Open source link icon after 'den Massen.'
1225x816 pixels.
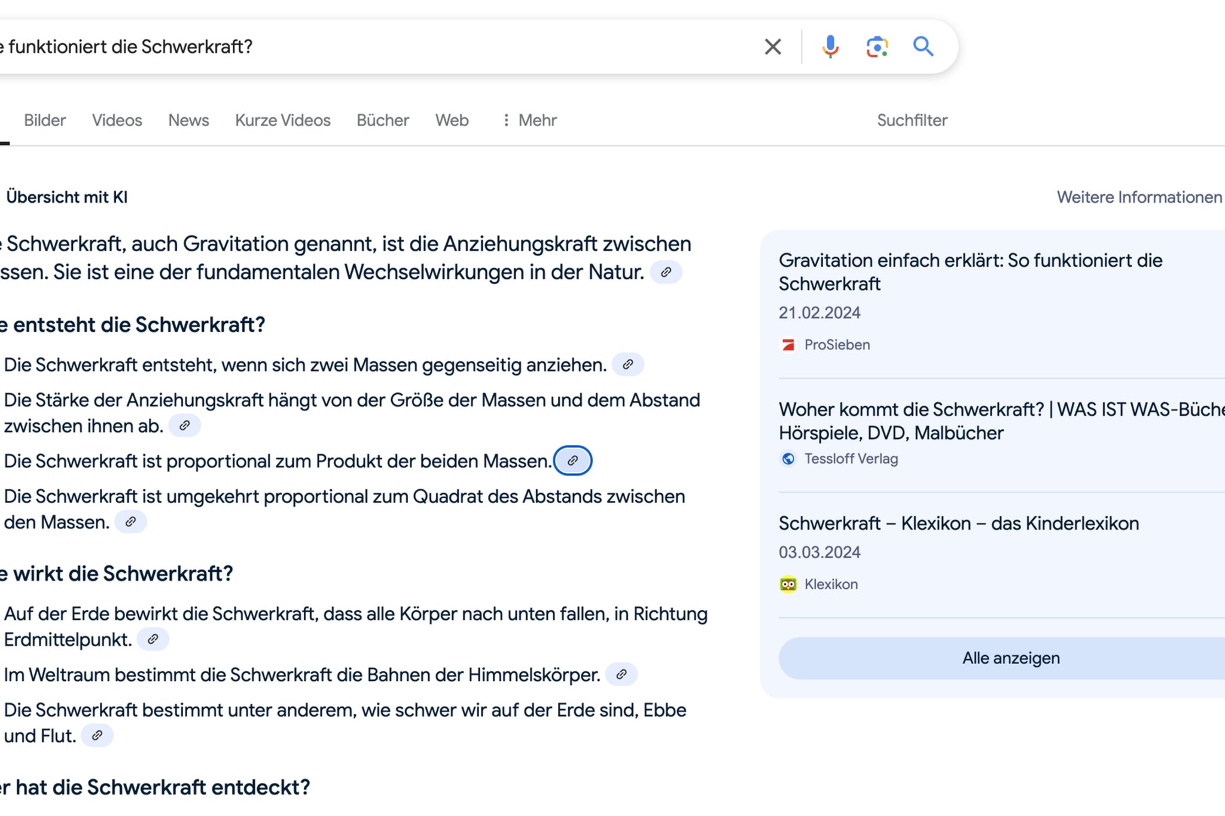(130, 522)
